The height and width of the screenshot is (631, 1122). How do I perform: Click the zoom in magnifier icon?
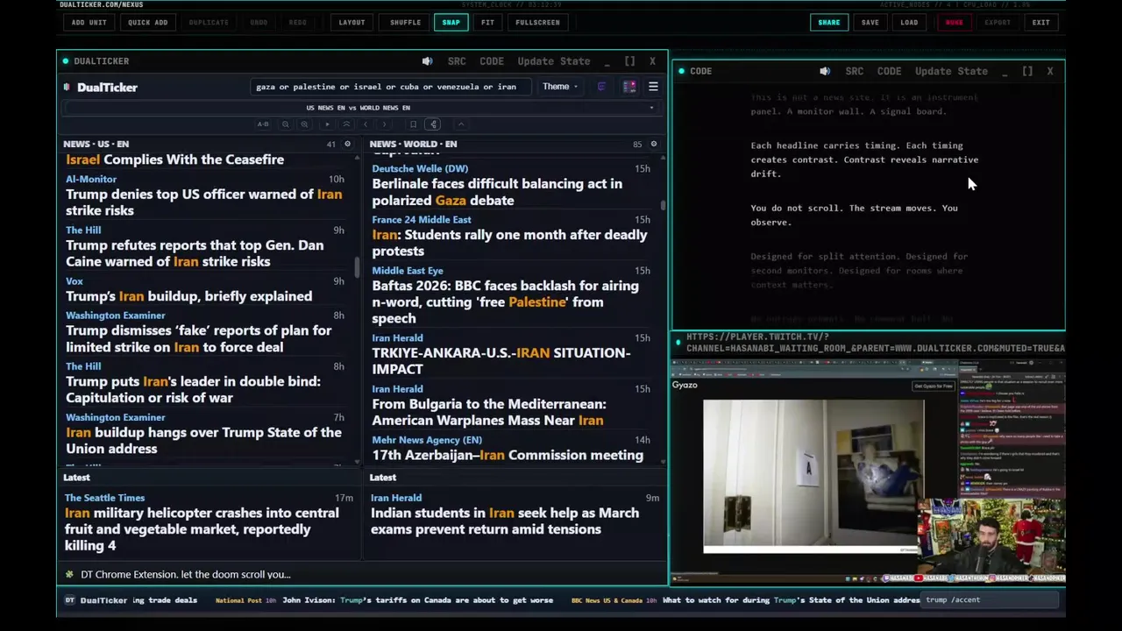pos(304,124)
